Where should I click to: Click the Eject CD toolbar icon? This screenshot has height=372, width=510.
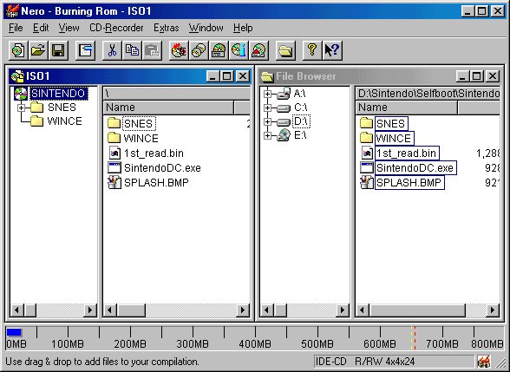coord(258,50)
